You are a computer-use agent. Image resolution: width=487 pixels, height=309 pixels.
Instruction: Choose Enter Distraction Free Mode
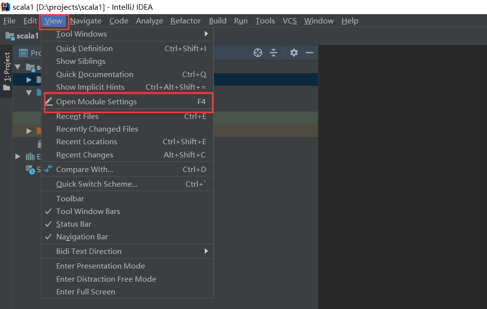coord(127,279)
